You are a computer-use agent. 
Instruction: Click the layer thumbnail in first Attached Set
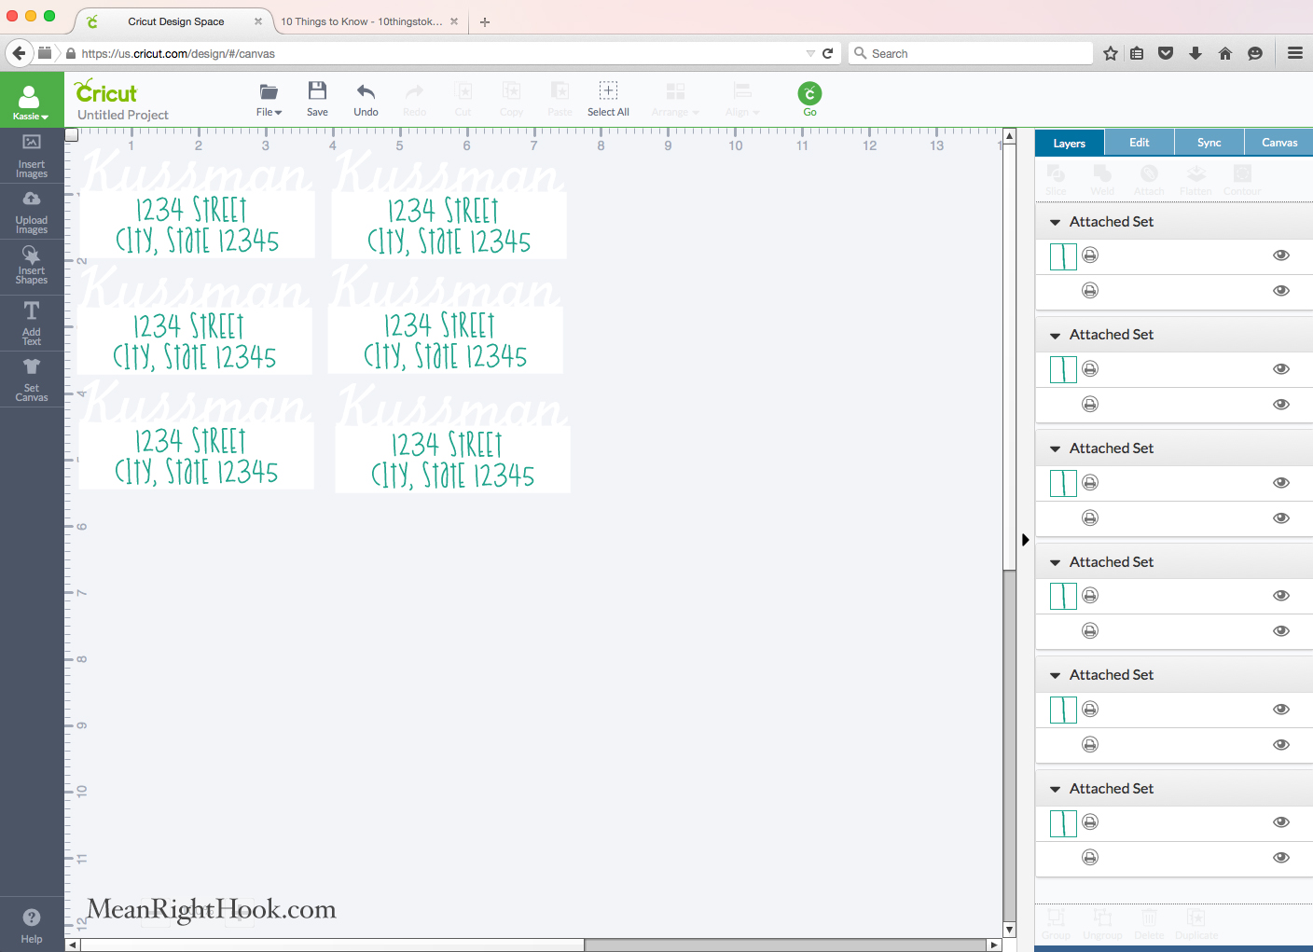pos(1063,256)
